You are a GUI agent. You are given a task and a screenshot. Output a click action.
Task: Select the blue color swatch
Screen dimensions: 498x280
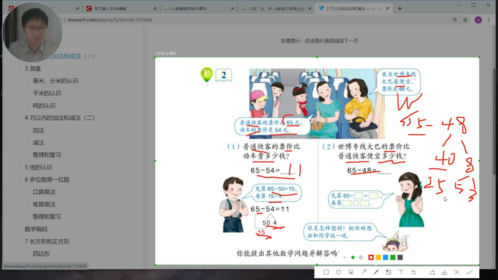[385, 257]
